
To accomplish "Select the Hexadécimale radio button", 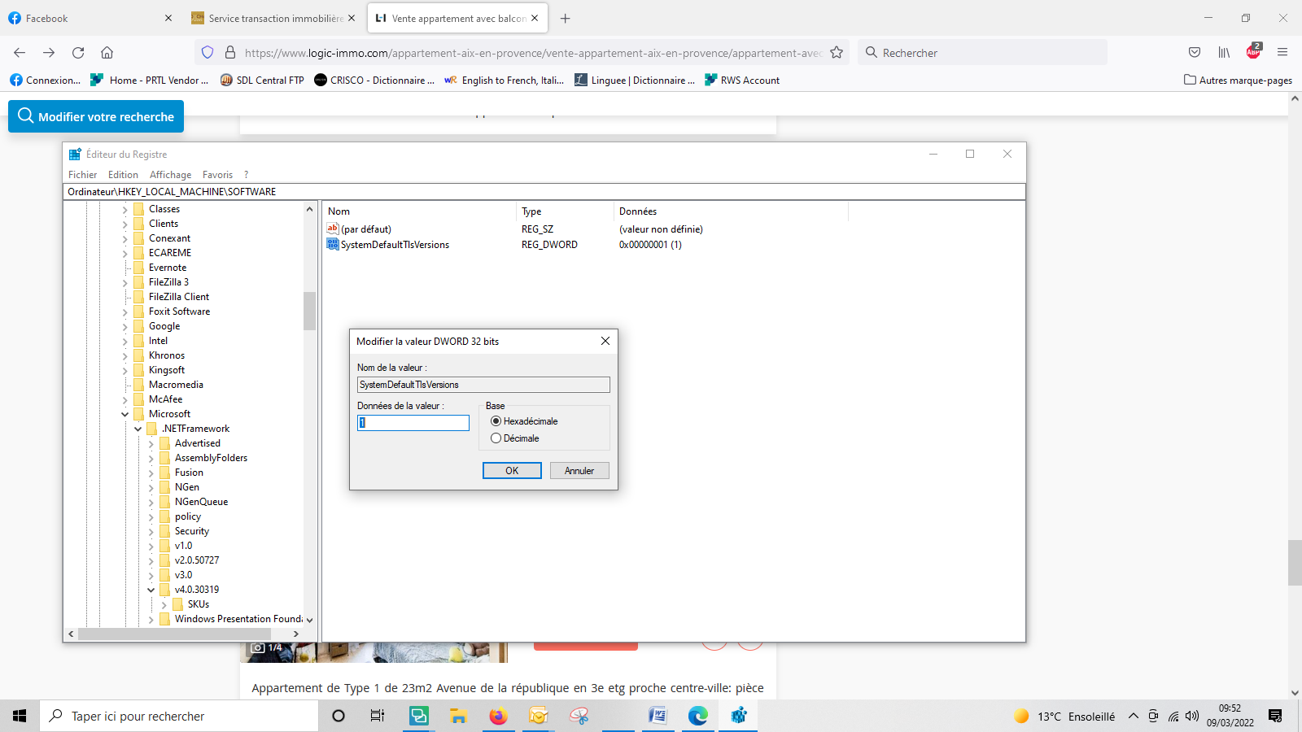I will (x=496, y=421).
